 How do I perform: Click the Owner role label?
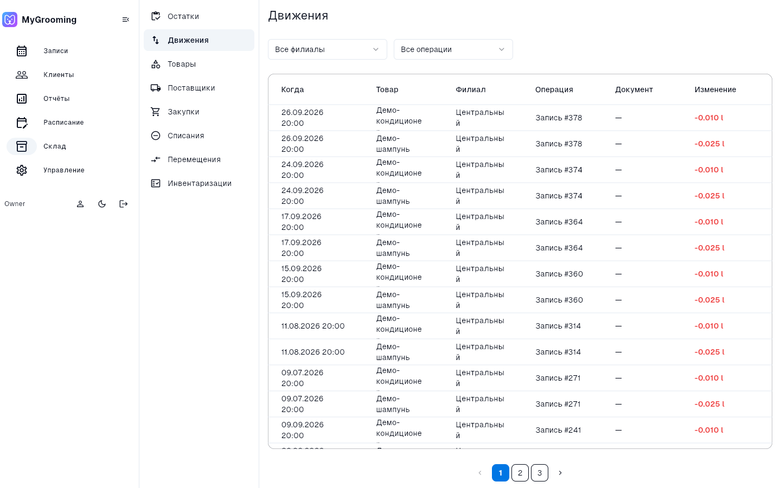tap(15, 204)
